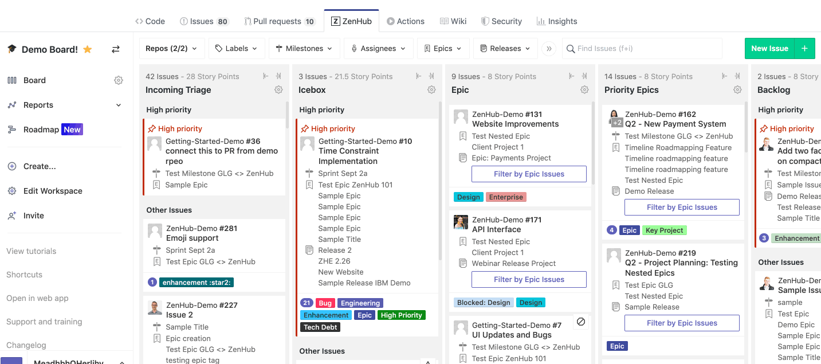The image size is (821, 364).
Task: Click the block icon on UI Updates and Bugs
Action: point(580,322)
